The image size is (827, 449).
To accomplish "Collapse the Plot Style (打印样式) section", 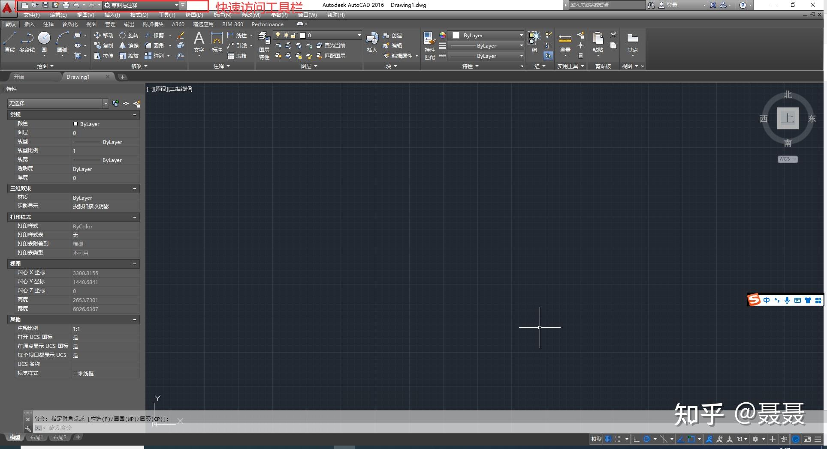I will pos(135,217).
